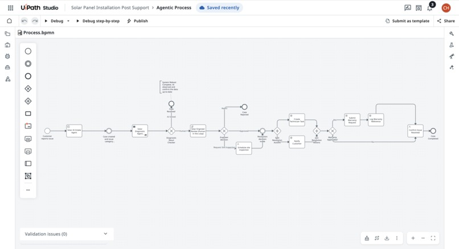The image size is (459, 249).
Task: Open the Debug dropdown arrow
Action: click(68, 21)
